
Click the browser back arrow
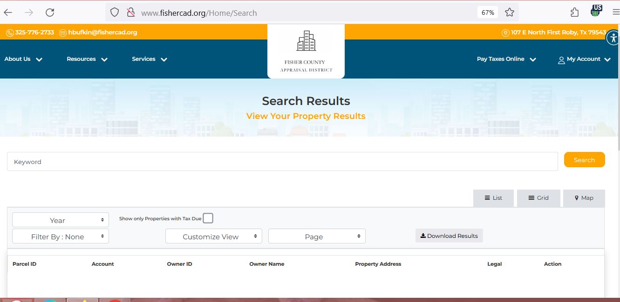8,13
